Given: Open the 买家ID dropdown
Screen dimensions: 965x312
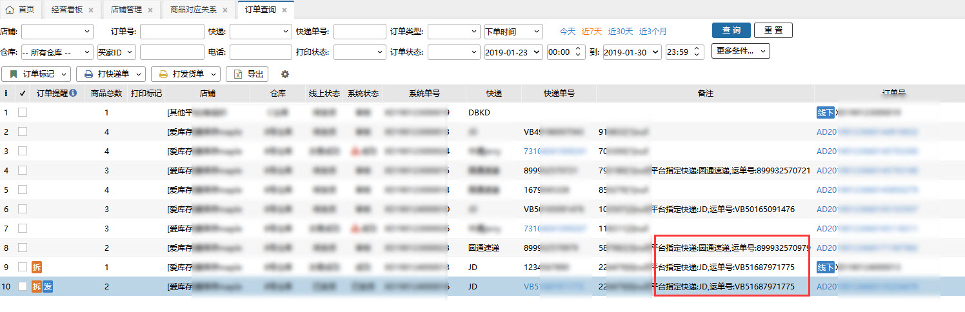Looking at the screenshot, I should coord(116,52).
